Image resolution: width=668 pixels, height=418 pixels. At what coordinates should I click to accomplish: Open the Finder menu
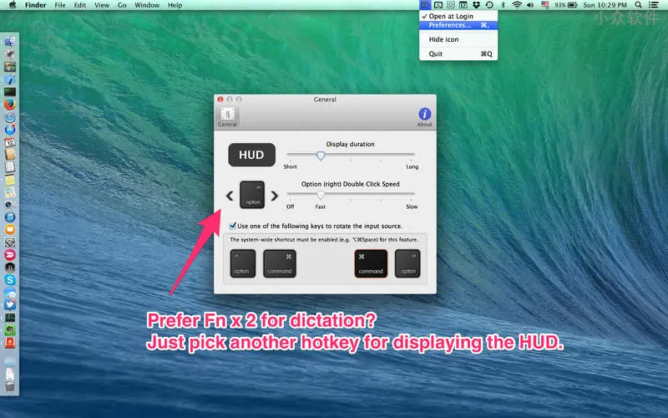[35, 5]
